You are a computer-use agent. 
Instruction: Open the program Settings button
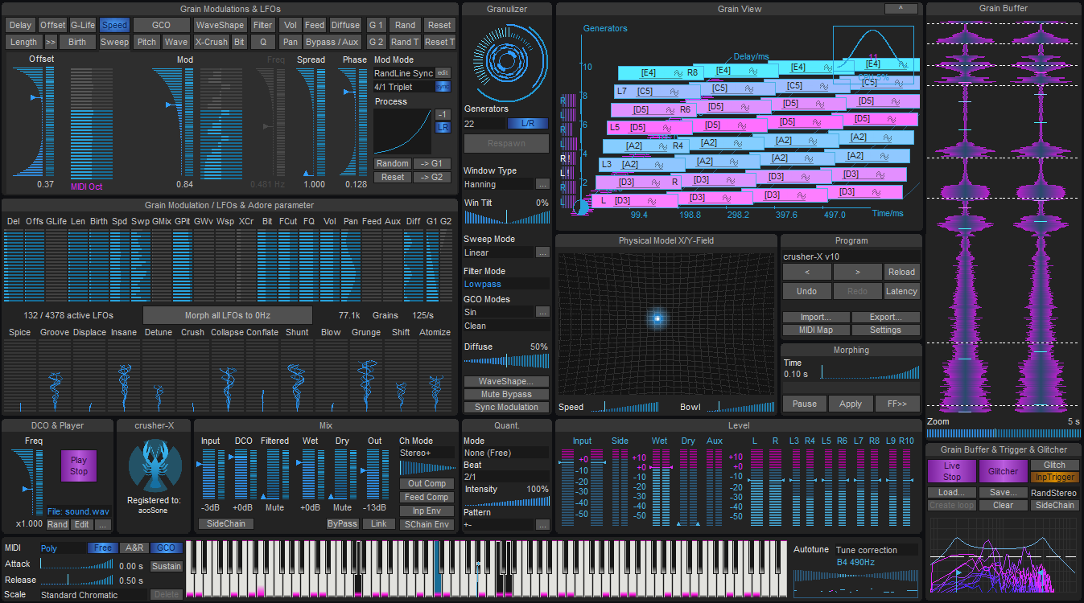coord(885,330)
